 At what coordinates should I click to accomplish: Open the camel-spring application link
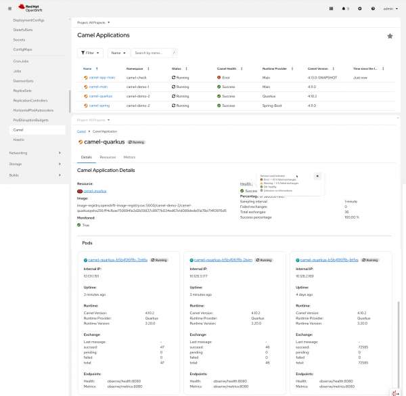pyautogui.click(x=99, y=106)
